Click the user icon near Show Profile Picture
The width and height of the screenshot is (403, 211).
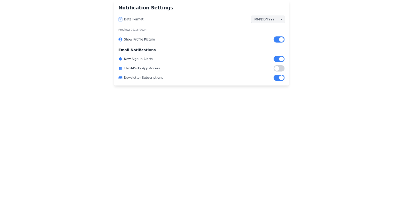pos(120,39)
